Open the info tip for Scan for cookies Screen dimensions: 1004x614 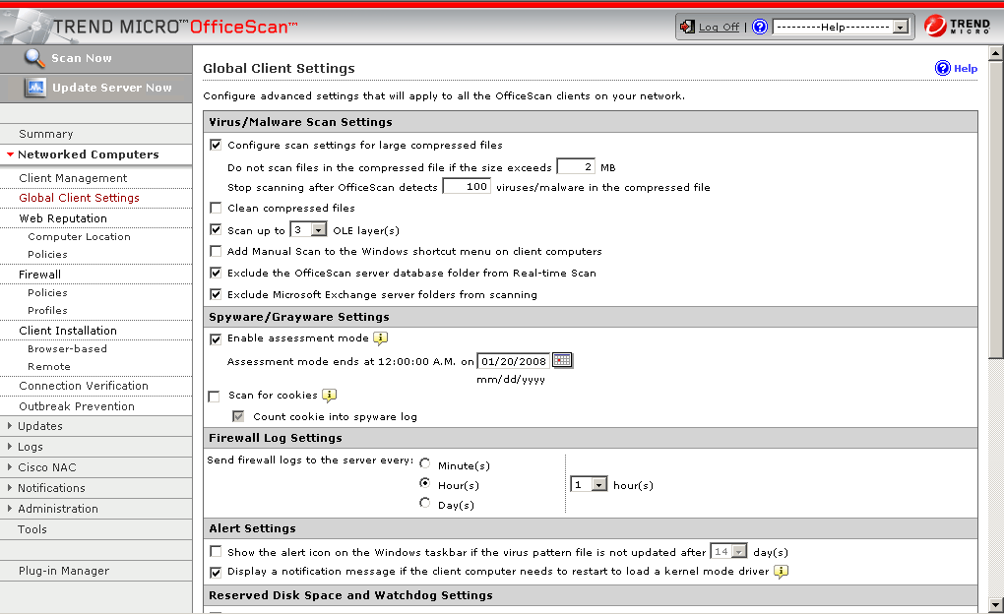[x=329, y=395]
